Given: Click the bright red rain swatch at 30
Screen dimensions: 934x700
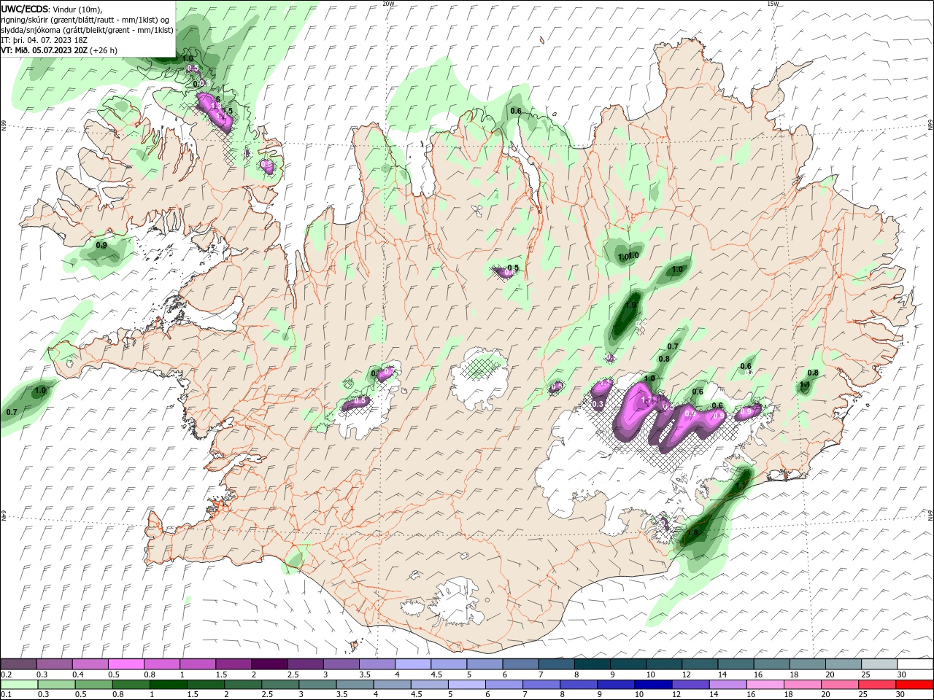Looking at the screenshot, I should [x=914, y=685].
